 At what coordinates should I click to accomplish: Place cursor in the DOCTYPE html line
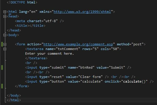coord(22,2)
